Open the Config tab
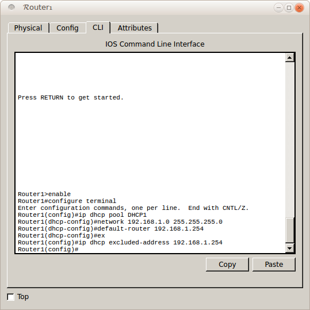 (x=67, y=28)
